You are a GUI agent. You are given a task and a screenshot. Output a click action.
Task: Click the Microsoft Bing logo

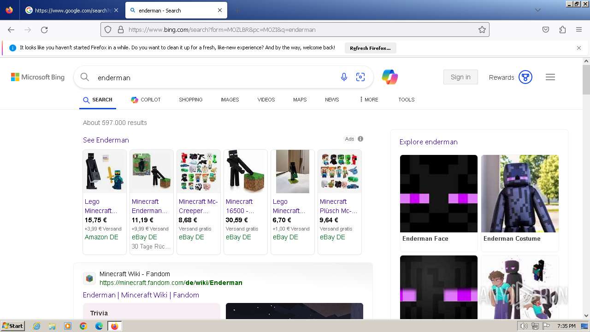[38, 77]
